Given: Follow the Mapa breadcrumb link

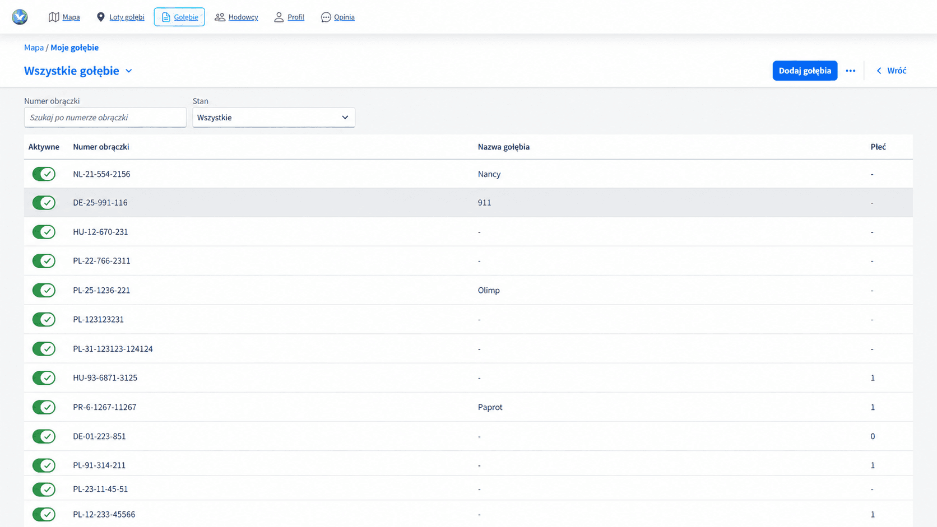Looking at the screenshot, I should coord(34,48).
